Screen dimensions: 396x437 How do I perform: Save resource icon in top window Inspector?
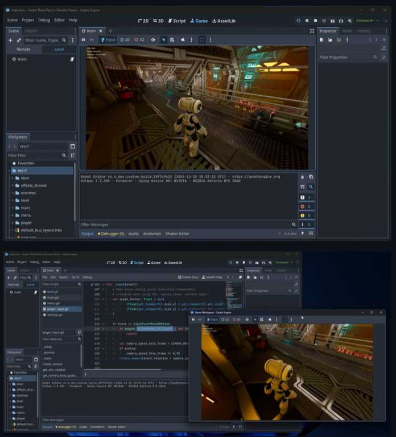[x=339, y=40]
